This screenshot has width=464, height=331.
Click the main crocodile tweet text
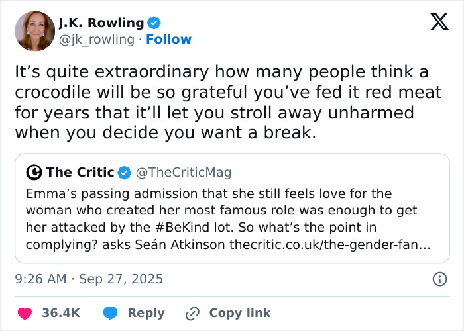click(x=225, y=102)
